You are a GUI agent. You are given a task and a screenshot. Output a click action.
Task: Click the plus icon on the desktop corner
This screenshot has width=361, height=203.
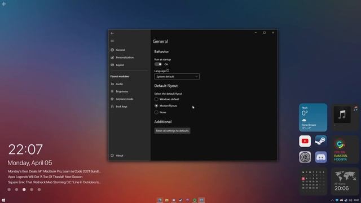(x=4, y=4)
